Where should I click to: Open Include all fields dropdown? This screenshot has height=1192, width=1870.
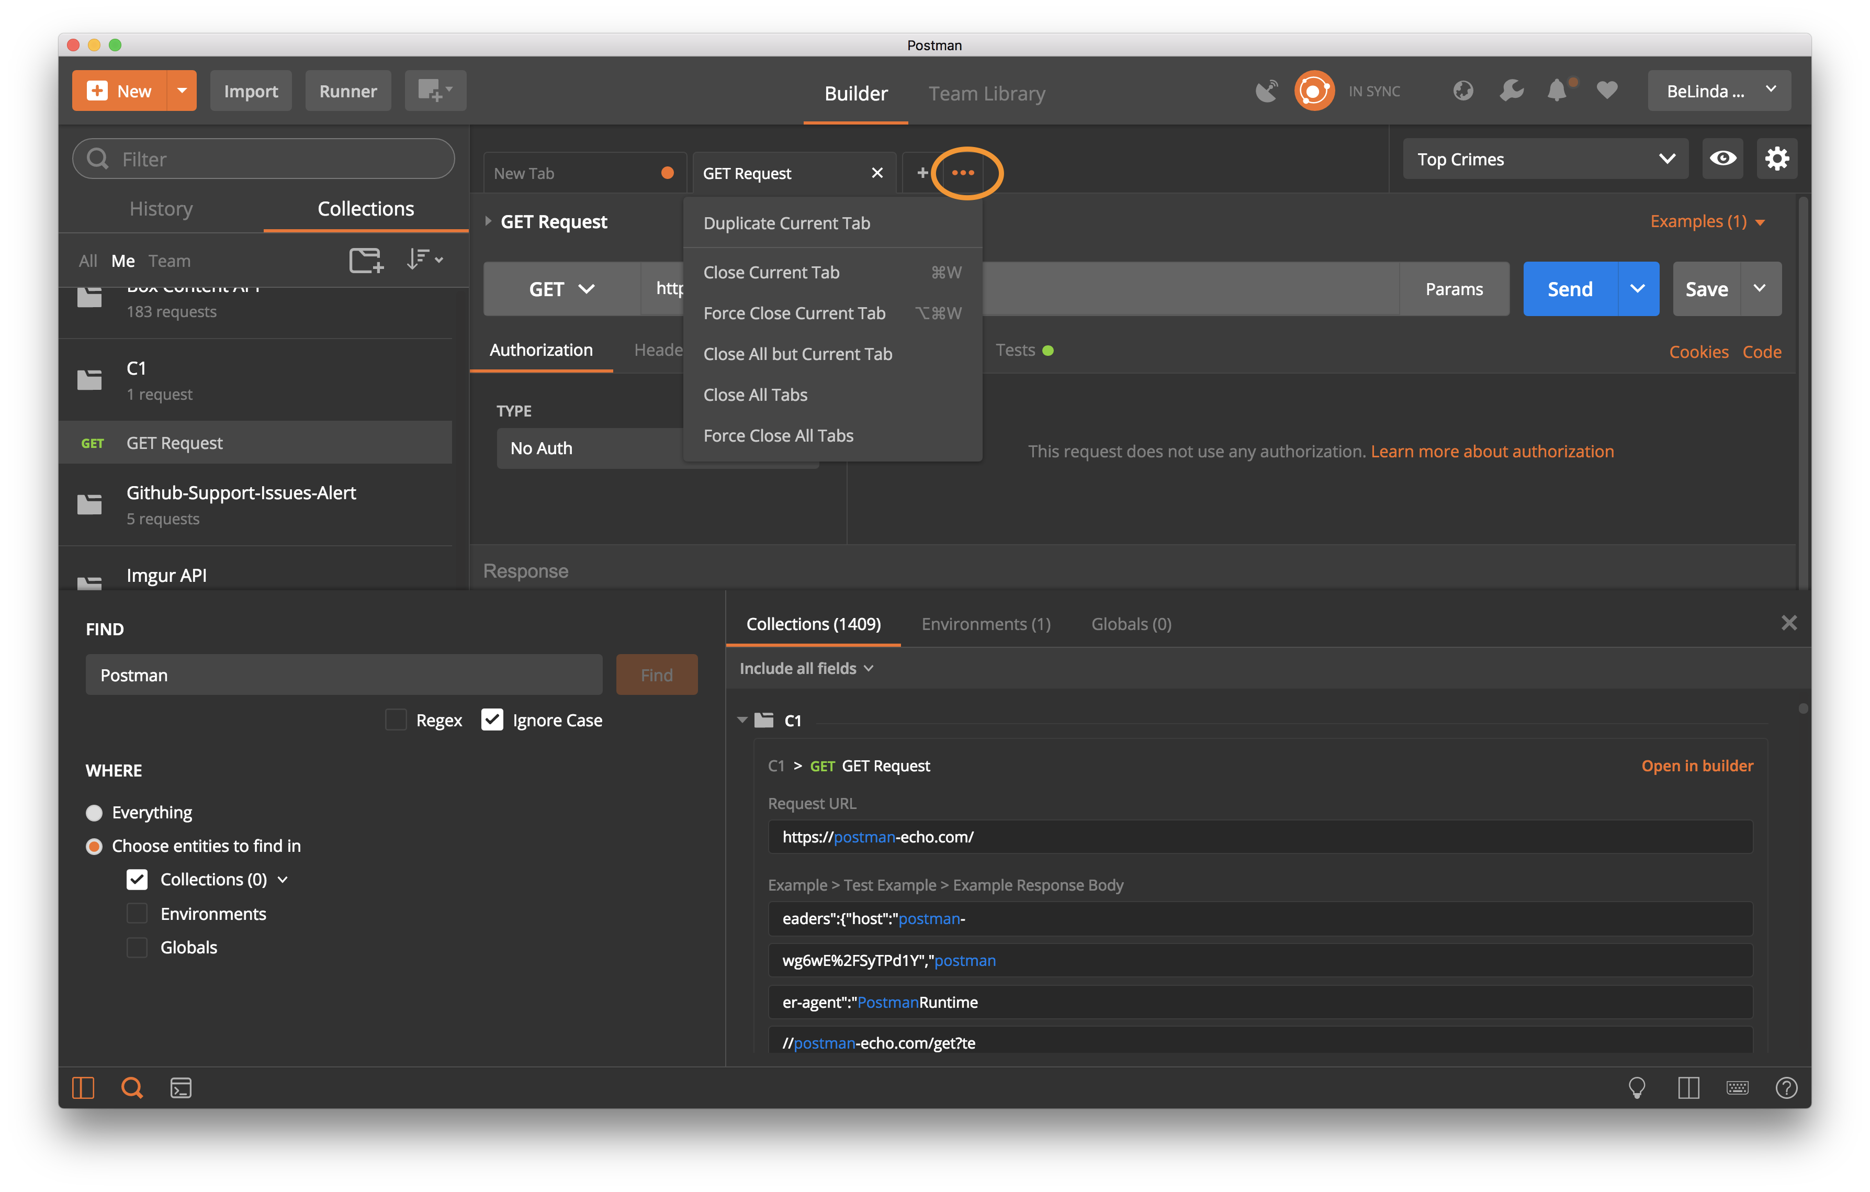(x=806, y=668)
